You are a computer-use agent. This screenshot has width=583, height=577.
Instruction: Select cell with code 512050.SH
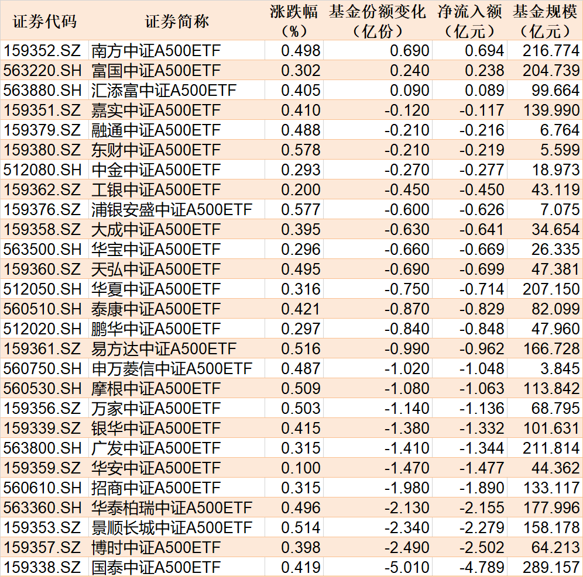click(x=44, y=289)
